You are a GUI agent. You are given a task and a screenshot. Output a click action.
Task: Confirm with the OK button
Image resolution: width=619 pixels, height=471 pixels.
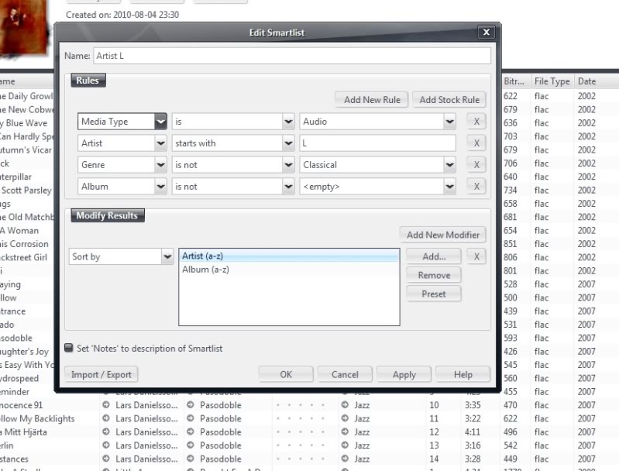click(x=286, y=374)
